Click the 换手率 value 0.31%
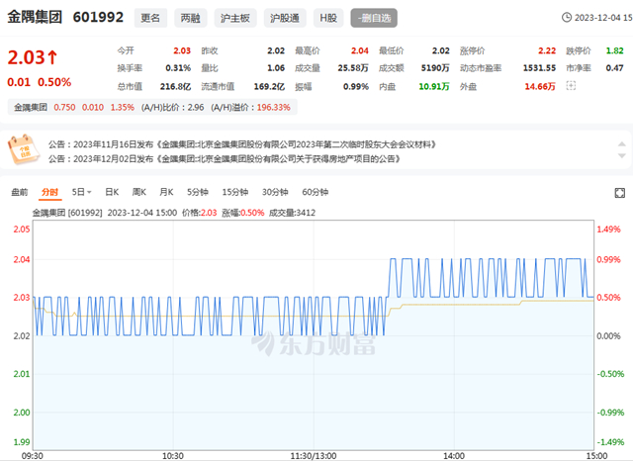This screenshot has width=633, height=461. click(x=178, y=68)
